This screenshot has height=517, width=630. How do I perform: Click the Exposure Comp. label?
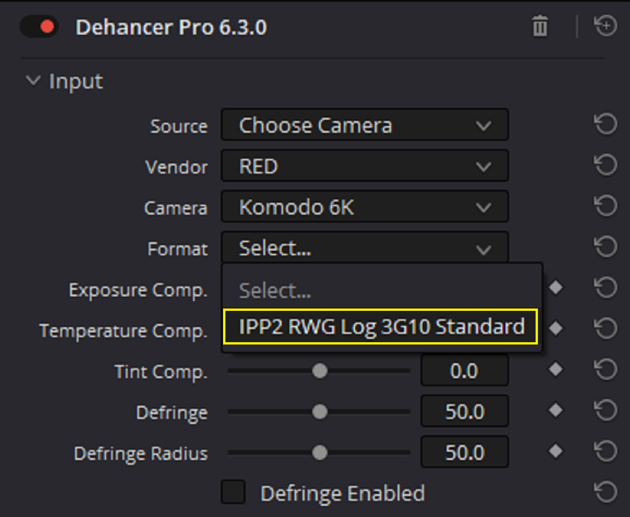(x=138, y=290)
